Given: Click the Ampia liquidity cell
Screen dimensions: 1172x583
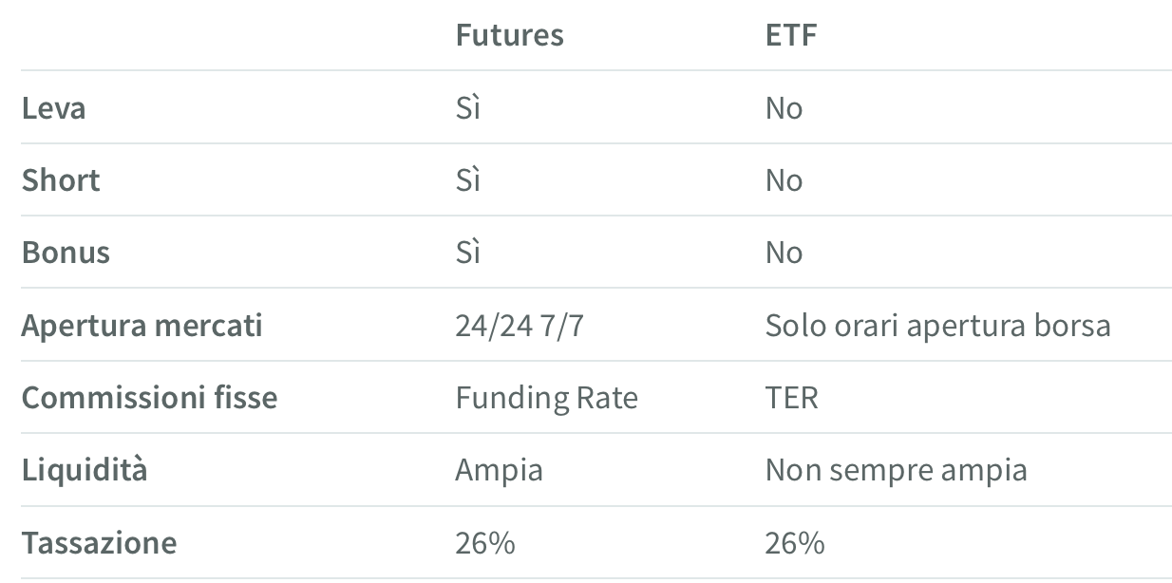Looking at the screenshot, I should click(x=499, y=470).
